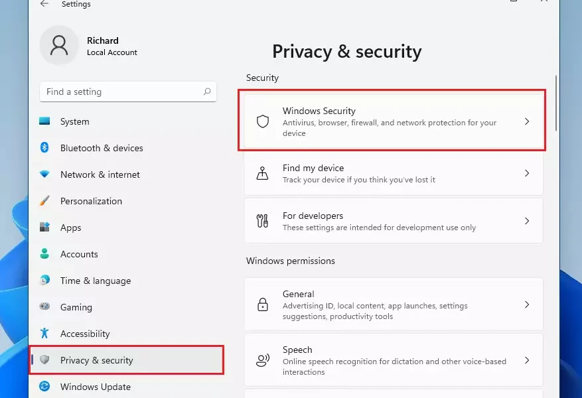The image size is (582, 398).
Task: Click the Find a setting search box
Action: click(128, 92)
